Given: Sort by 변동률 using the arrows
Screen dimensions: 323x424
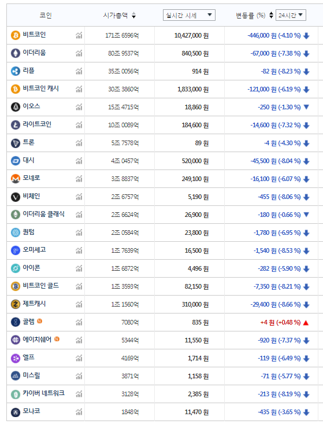Looking at the screenshot, I should (271, 16).
